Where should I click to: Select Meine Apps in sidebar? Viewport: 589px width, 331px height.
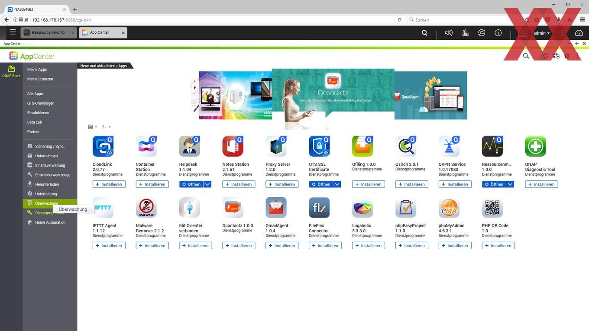click(x=37, y=69)
